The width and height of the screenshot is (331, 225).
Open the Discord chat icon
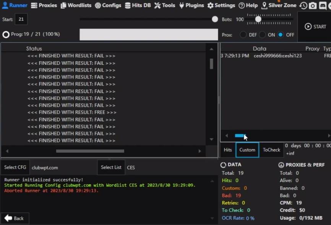[323, 6]
